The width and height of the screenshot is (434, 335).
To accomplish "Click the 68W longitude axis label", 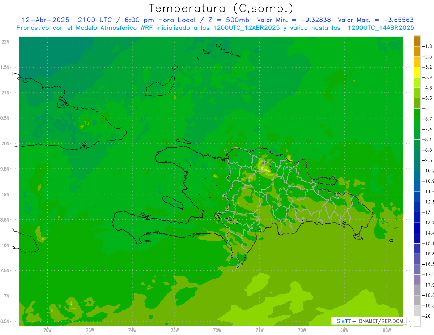I will point(387,330).
